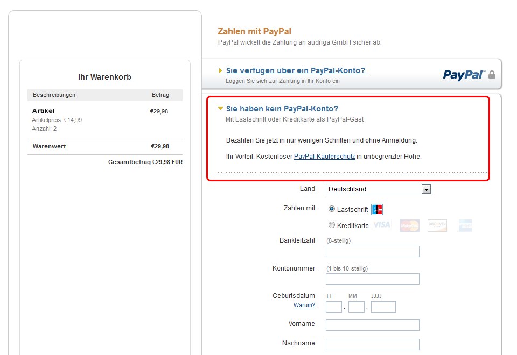The height and width of the screenshot is (355, 517).
Task: Click the Warum? birthdate help link
Action: [x=304, y=306]
